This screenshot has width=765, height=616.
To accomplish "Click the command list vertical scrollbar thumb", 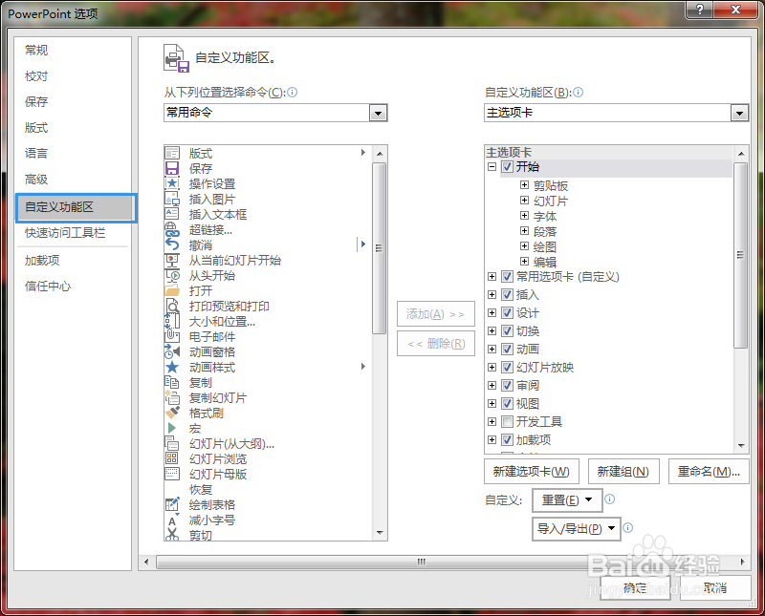I will [x=379, y=248].
